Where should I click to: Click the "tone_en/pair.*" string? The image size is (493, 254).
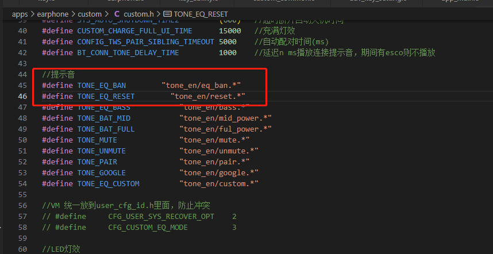click(x=214, y=162)
